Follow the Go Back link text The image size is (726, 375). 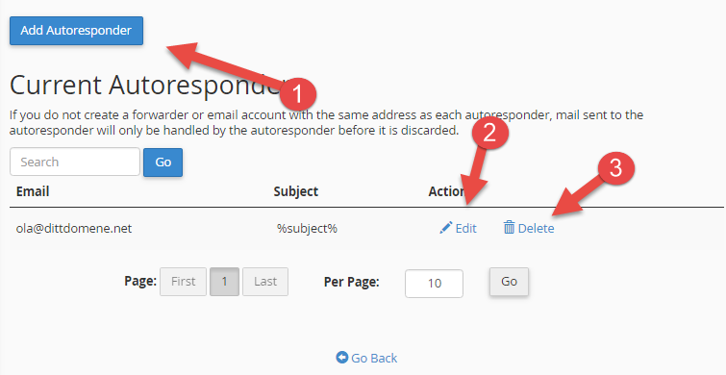(x=374, y=358)
